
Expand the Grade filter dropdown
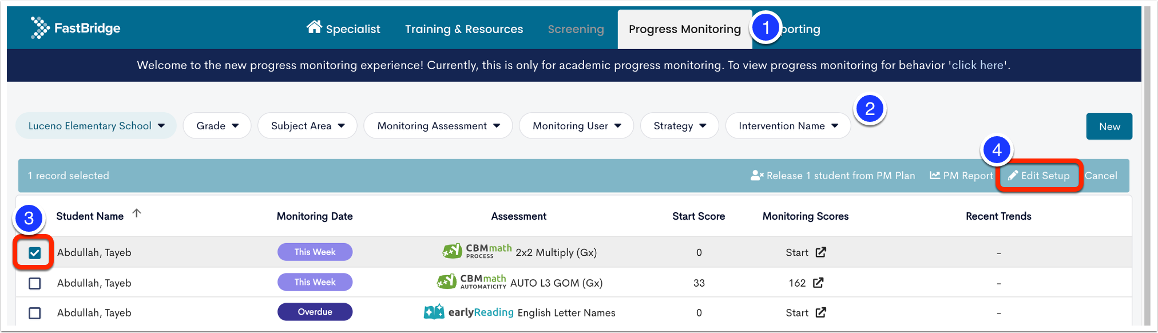tap(217, 126)
